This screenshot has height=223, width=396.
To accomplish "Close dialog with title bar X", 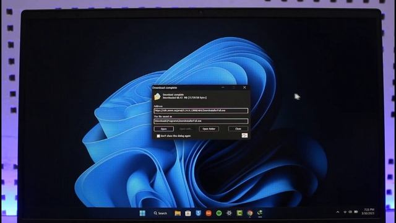I will click(x=244, y=87).
